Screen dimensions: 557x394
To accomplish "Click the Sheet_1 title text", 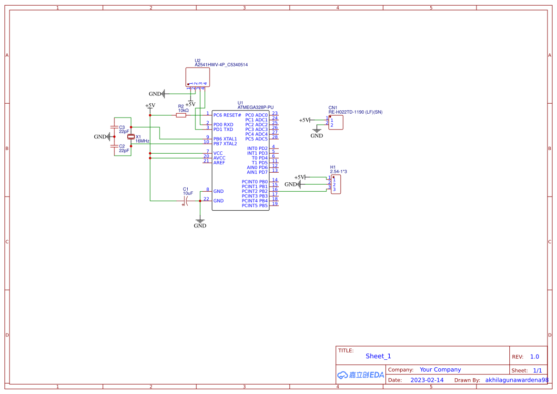I will 377,356.
